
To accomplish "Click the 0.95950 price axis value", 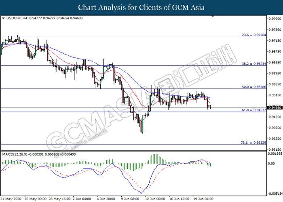I will click(275, 73).
